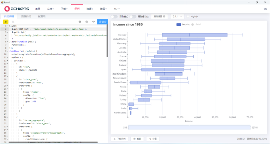This screenshot has height=144, width=270.
Task: Click the boxplot legend color swatch
Action: tap(179, 25)
